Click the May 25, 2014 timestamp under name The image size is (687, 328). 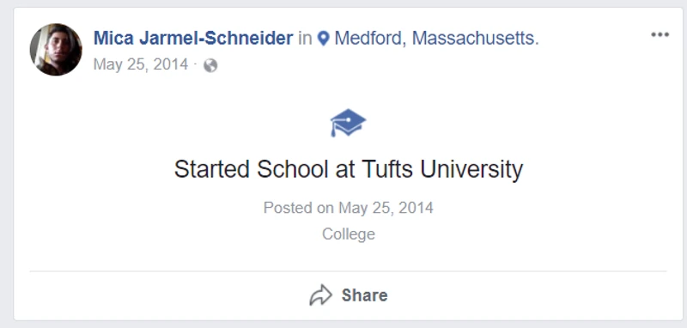click(x=141, y=64)
